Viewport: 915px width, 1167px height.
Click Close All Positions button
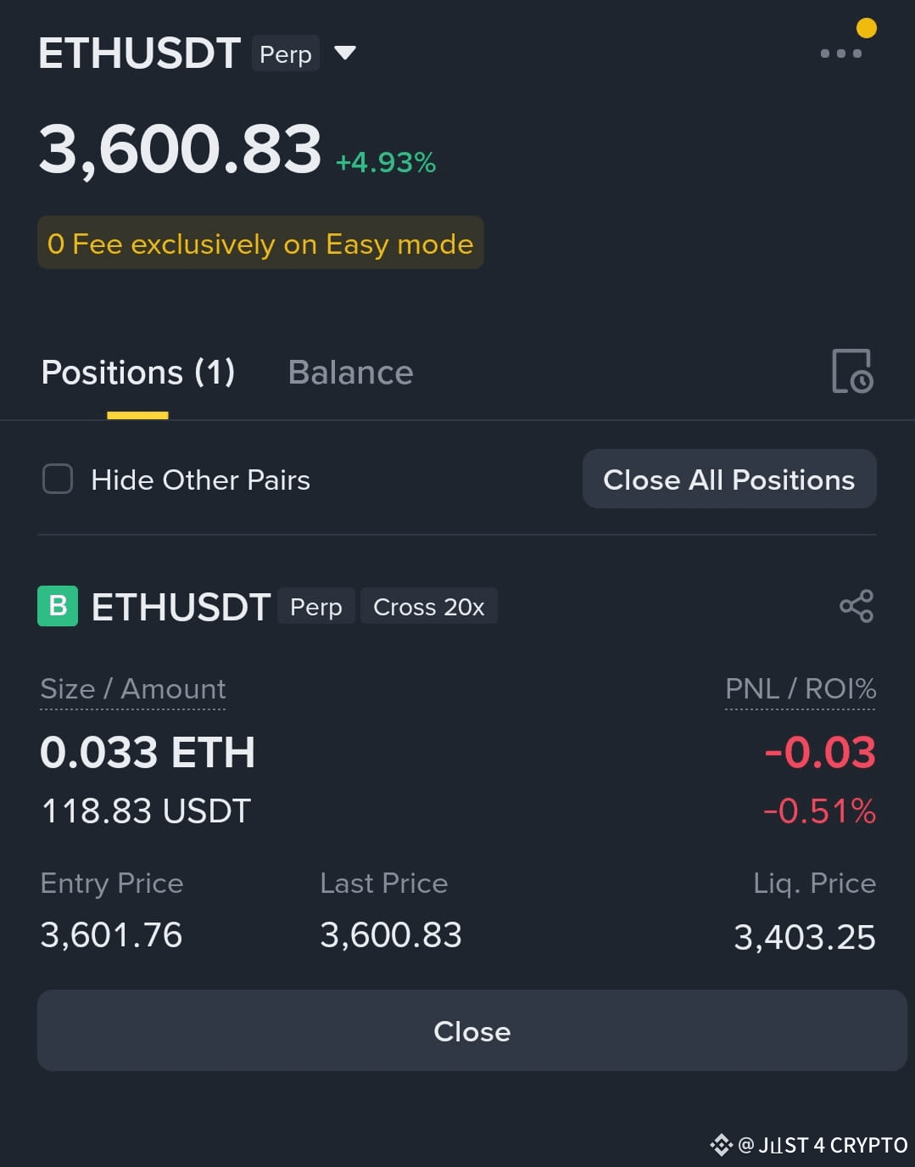pyautogui.click(x=729, y=479)
